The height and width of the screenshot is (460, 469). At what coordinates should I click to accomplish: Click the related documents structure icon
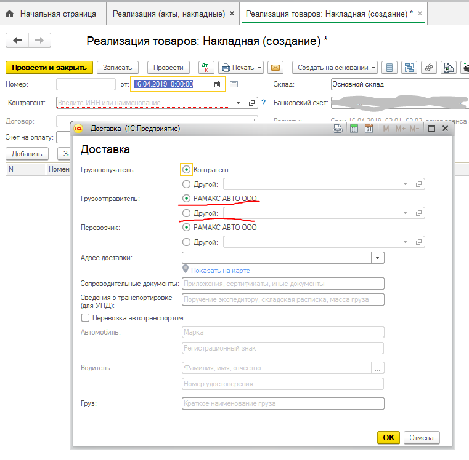[409, 68]
